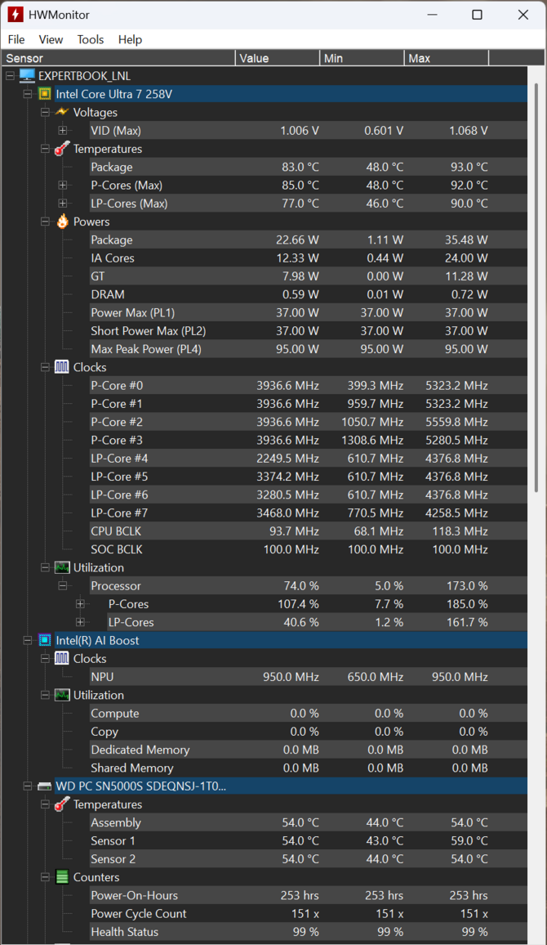Collapse the Intel Core Ultra 7 258V node

click(27, 94)
